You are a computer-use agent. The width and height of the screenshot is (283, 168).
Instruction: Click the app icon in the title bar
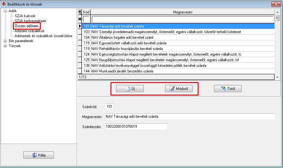[4, 4]
